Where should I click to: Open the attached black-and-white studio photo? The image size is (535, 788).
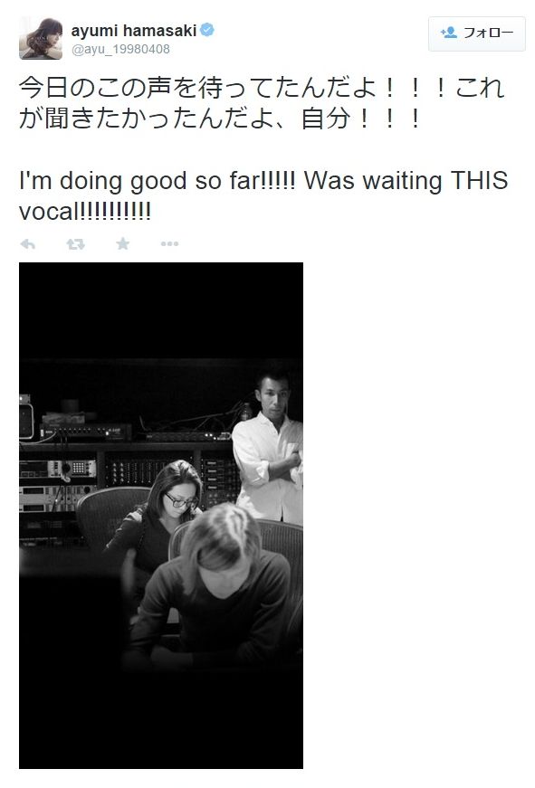pyautogui.click(x=161, y=515)
